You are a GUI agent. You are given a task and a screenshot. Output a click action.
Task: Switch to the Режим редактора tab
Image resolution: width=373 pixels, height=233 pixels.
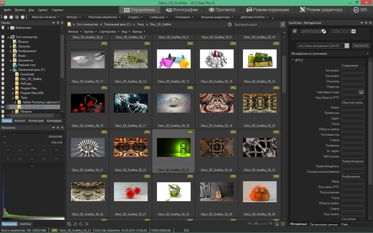point(321,10)
